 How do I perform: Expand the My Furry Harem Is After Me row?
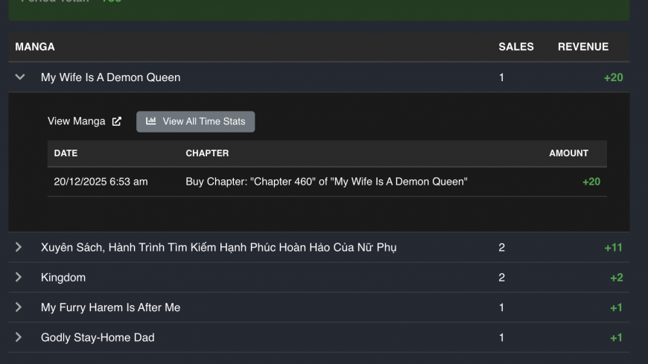click(x=19, y=307)
